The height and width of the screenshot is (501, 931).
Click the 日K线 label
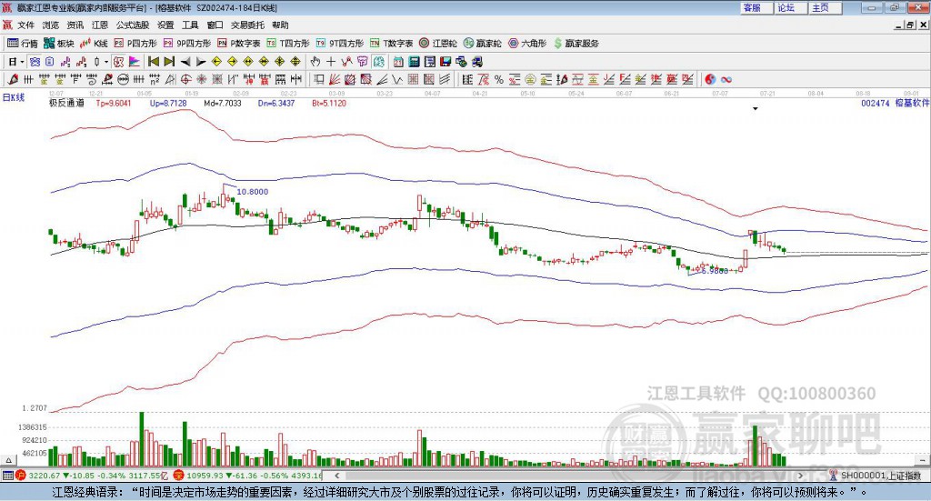[14, 97]
